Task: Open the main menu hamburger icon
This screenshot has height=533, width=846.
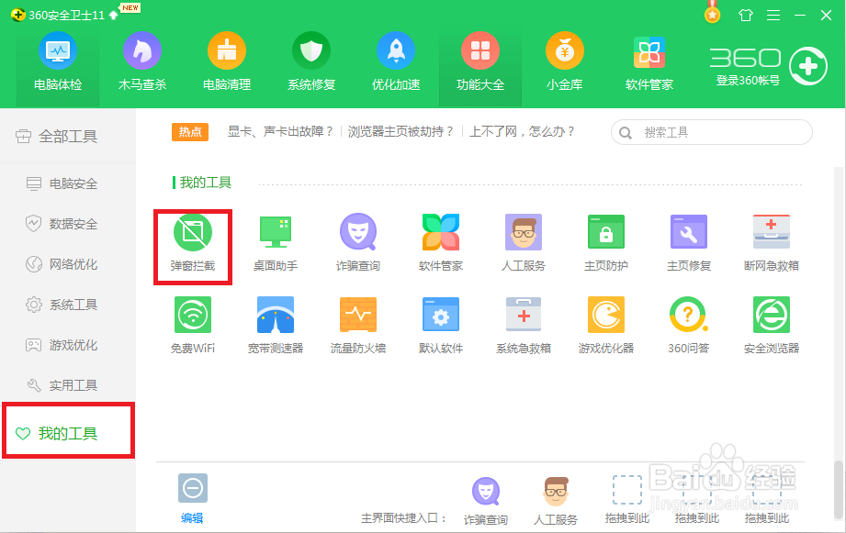Action: (773, 15)
